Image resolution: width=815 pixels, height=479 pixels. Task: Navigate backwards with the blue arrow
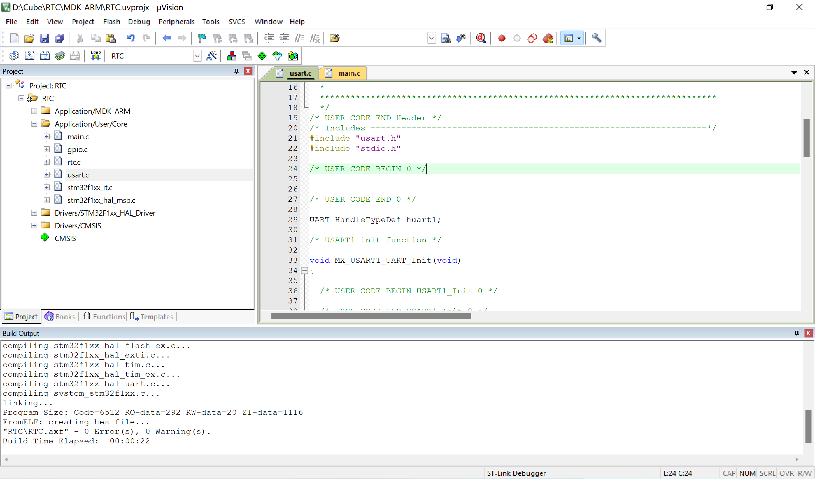coord(167,38)
